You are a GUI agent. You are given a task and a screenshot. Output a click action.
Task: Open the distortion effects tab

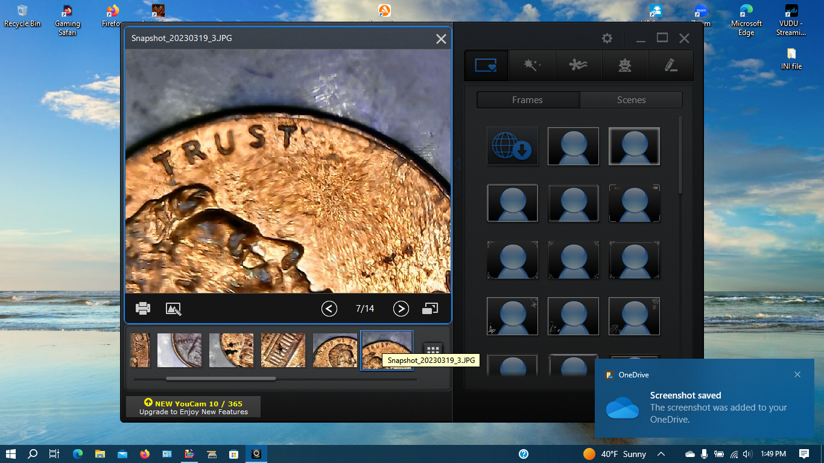pos(578,65)
